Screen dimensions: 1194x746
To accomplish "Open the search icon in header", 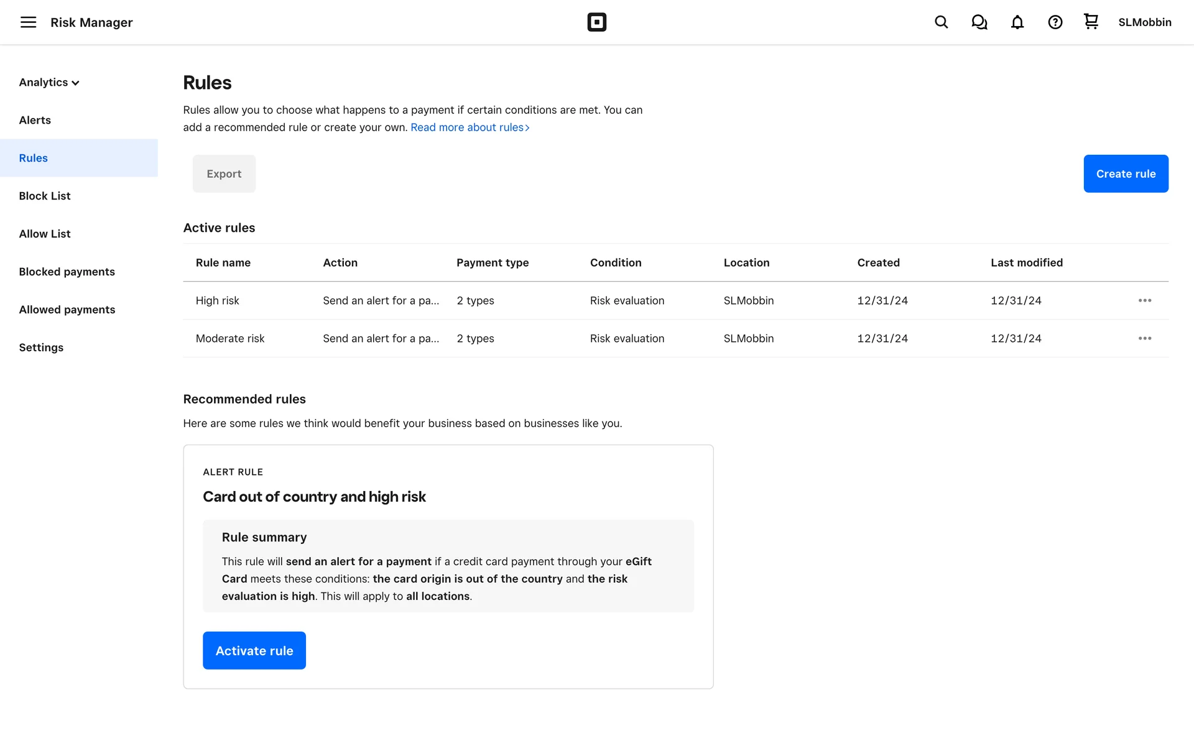I will click(941, 22).
